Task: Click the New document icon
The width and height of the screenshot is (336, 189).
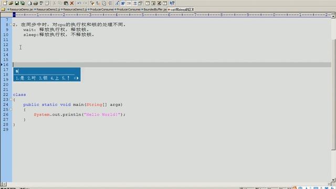Action: click(x=5, y=3)
